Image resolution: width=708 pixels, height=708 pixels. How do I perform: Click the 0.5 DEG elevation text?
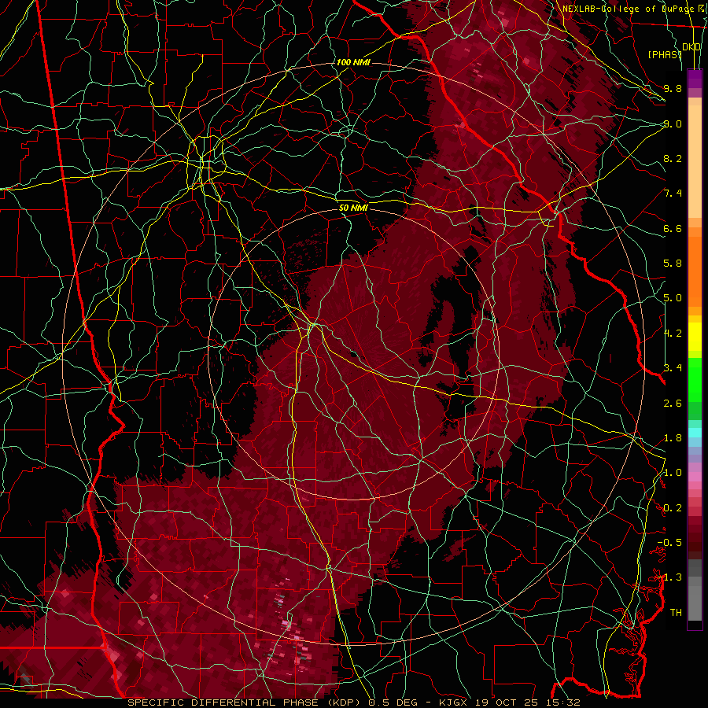tap(393, 702)
